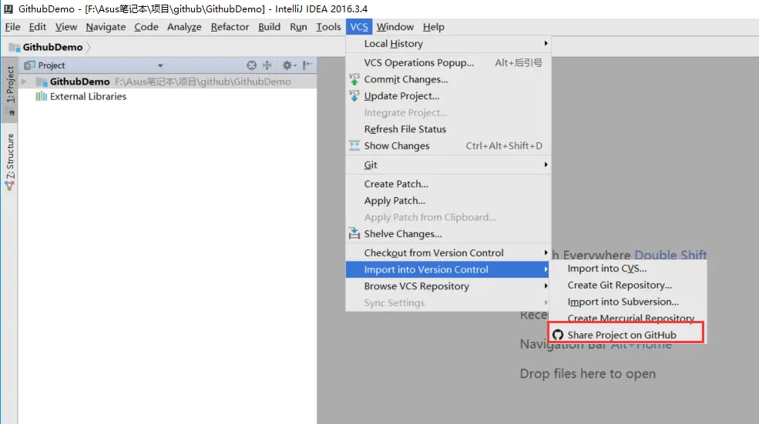The height and width of the screenshot is (424, 759).
Task: Click the Shelve Changes icon
Action: [354, 233]
